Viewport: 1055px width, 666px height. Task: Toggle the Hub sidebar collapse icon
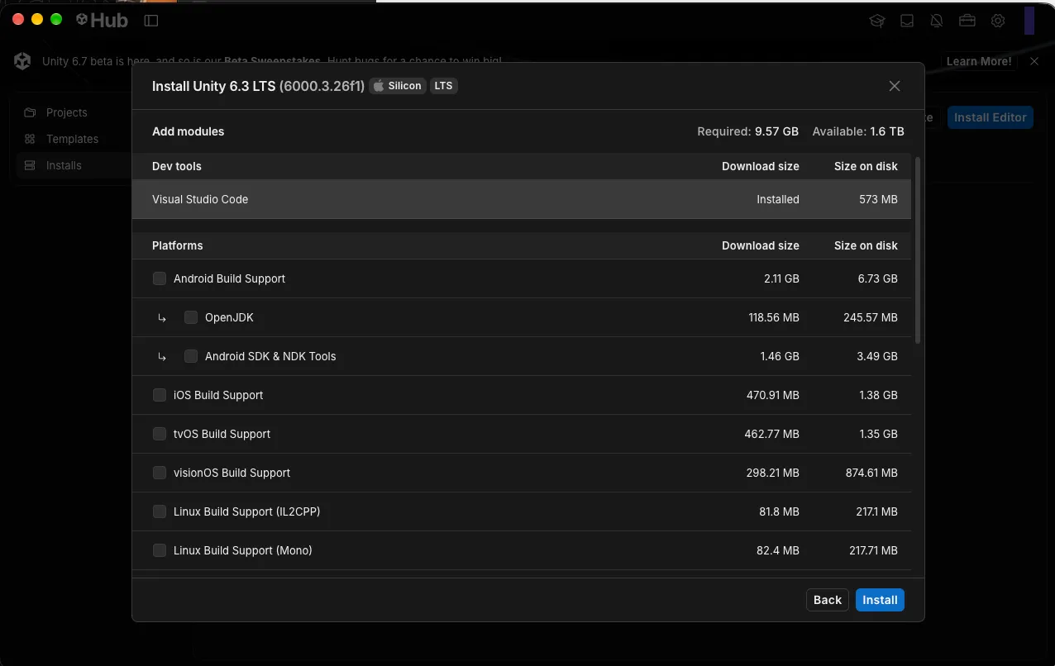tap(150, 21)
